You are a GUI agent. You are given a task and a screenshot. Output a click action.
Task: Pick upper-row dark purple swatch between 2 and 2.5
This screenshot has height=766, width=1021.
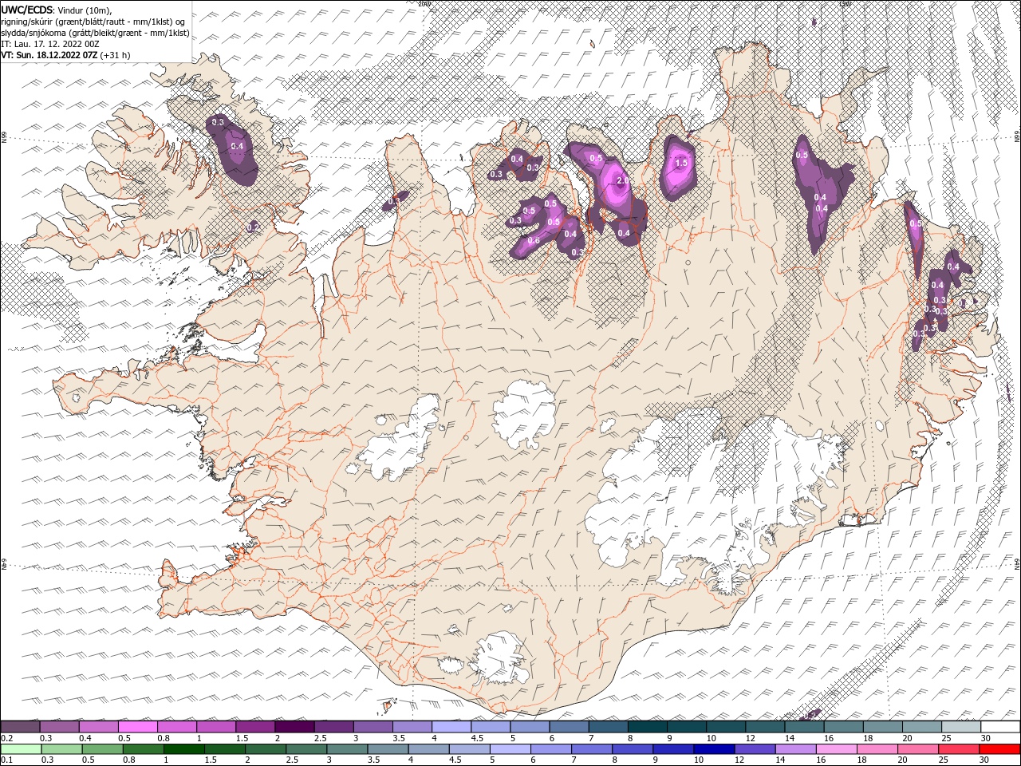[294, 727]
